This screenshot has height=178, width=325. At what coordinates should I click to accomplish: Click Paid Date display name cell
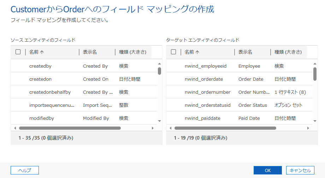point(249,118)
